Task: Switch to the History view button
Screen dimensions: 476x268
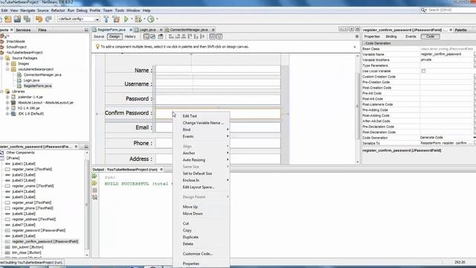Action: pos(130,36)
